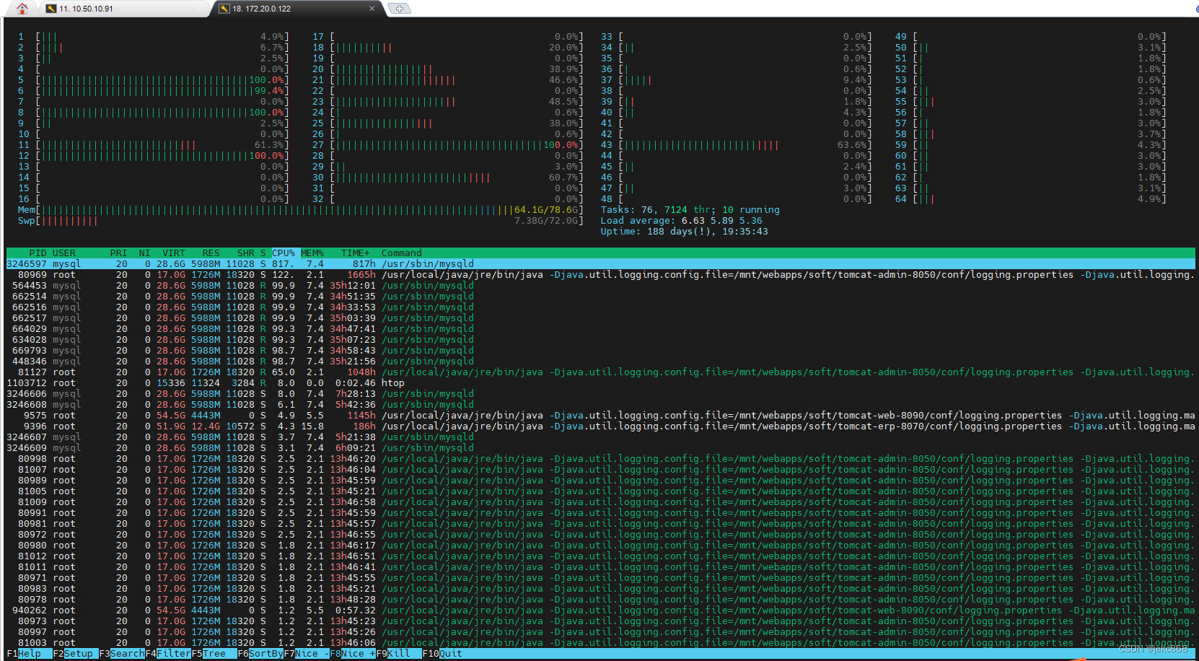Click F3 Search in the footer
The height and width of the screenshot is (661, 1199).
122,654
